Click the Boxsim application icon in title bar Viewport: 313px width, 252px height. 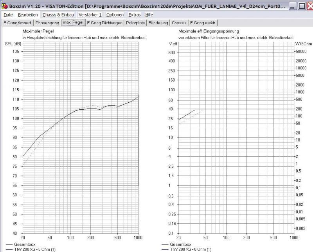pyautogui.click(x=4, y=6)
